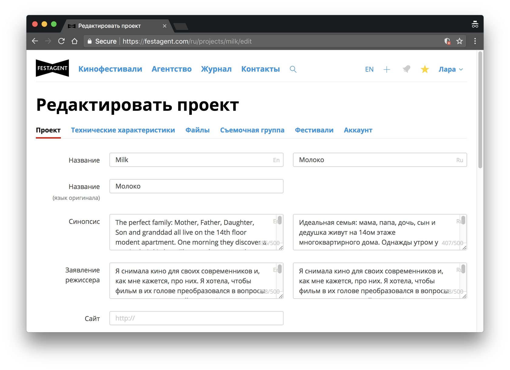The image size is (510, 370).
Task: Click the Синопсис field label
Action: 84,222
